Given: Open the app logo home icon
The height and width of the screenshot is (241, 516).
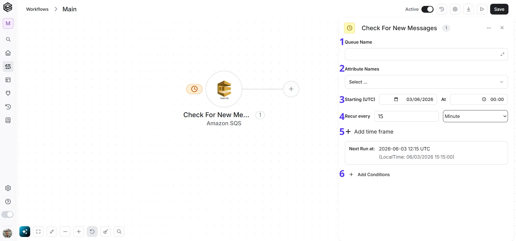Looking at the screenshot, I should 8,7.
